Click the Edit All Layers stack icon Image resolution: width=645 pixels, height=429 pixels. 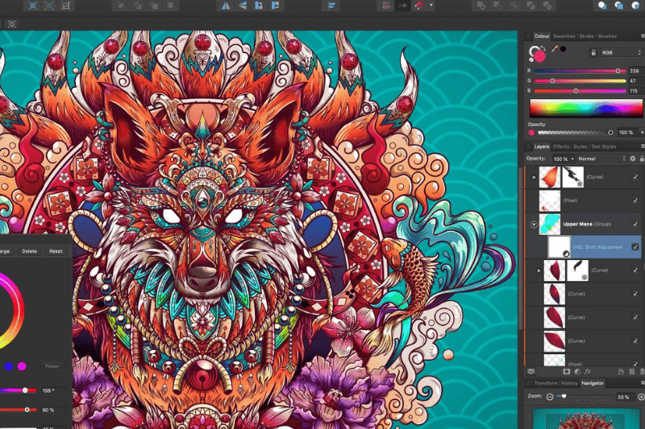pyautogui.click(x=531, y=372)
